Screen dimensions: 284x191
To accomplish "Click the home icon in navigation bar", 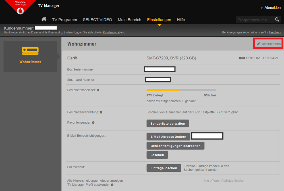I will pyautogui.click(x=44, y=19).
